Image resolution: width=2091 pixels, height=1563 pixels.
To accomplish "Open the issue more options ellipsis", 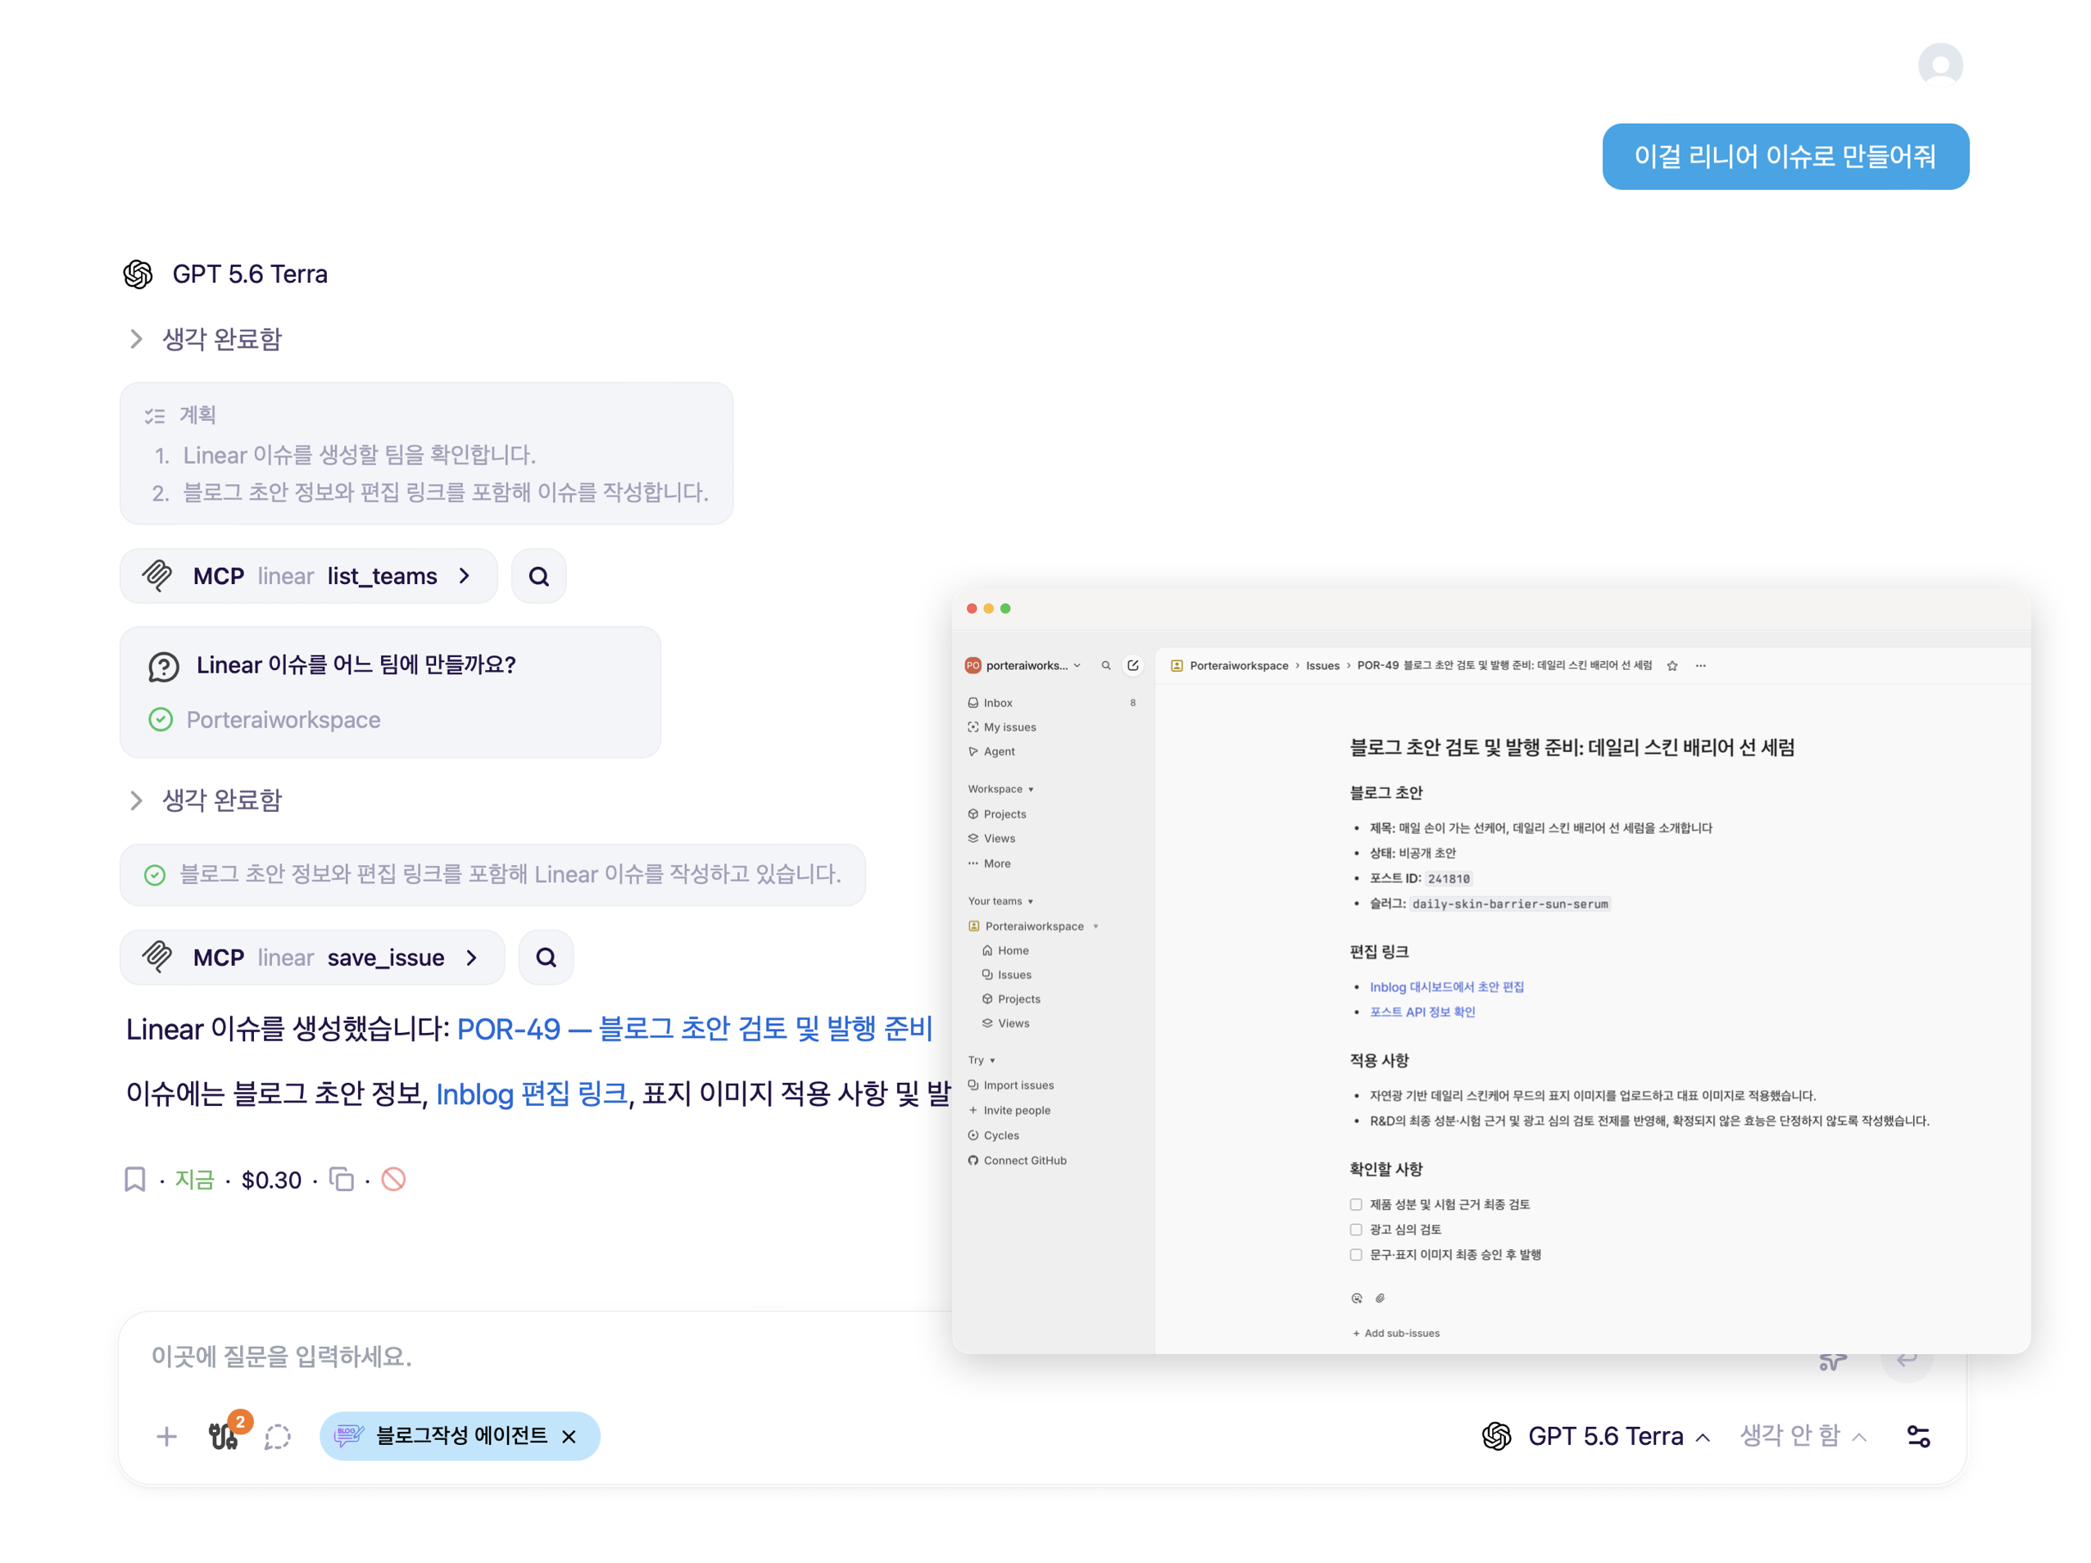I will click(1701, 665).
